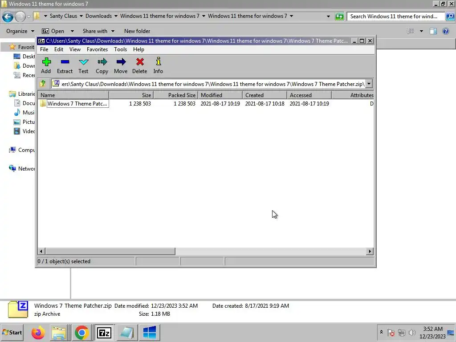456x342 pixels.
Task: Select Music library in sidebar
Action: [24, 113]
